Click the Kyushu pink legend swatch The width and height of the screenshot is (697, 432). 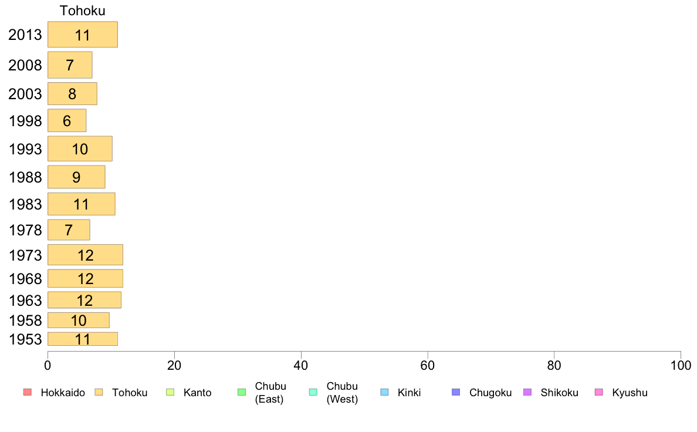[x=599, y=392]
